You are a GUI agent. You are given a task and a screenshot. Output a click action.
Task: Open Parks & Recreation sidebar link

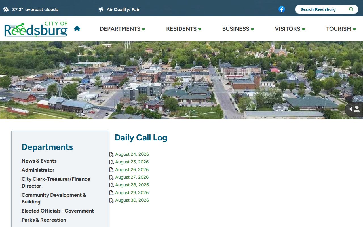click(x=44, y=220)
